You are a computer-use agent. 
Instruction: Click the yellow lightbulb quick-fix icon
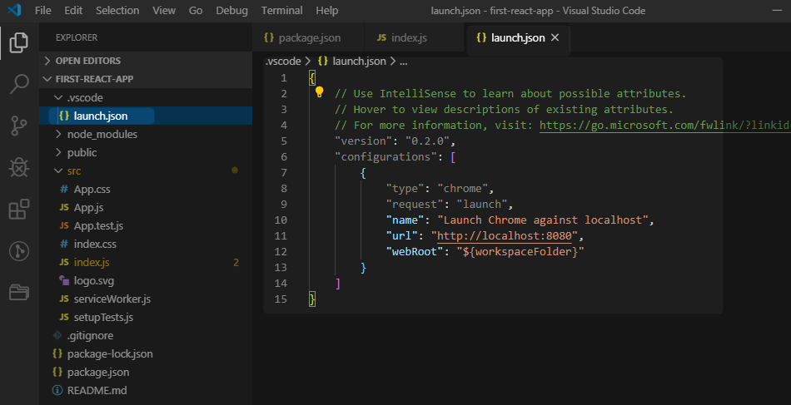pyautogui.click(x=319, y=93)
